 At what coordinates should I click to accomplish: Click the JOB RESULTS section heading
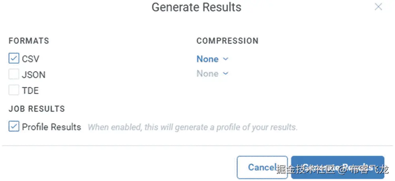pos(36,108)
